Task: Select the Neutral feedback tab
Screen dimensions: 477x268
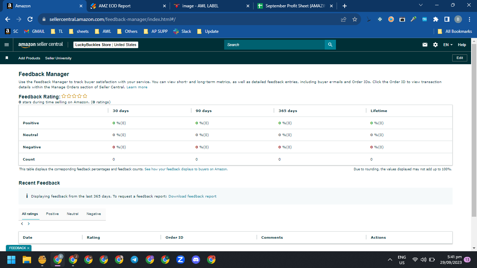Action: click(73, 214)
